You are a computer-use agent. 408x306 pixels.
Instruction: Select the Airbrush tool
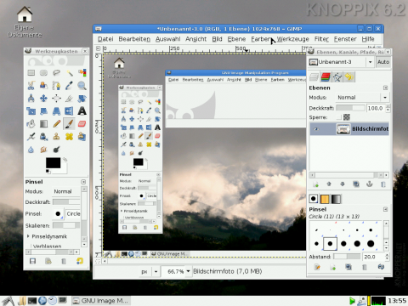coord(31,137)
